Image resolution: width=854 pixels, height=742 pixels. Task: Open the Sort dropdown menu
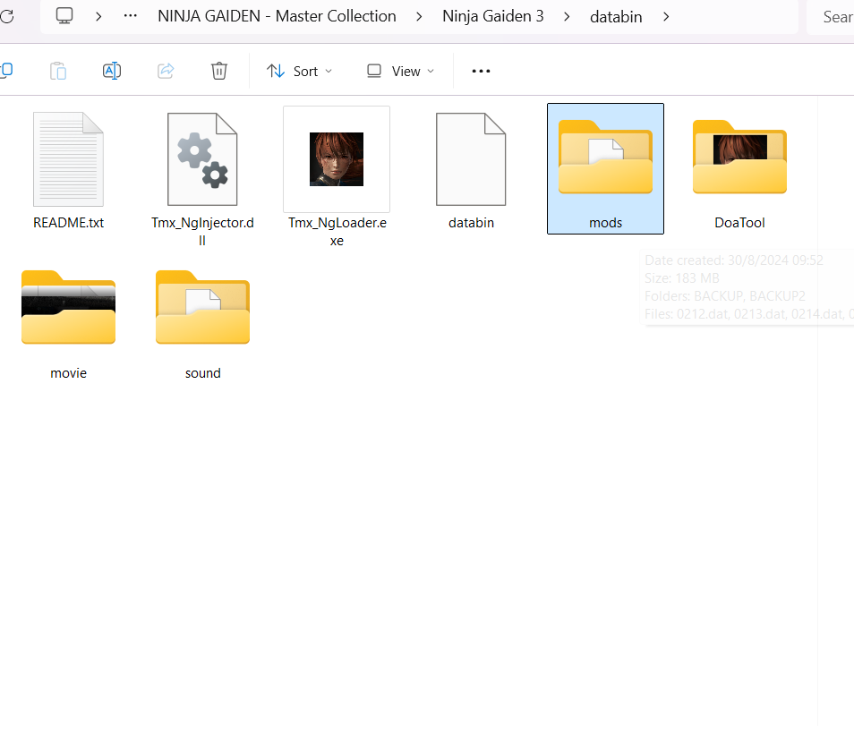pyautogui.click(x=299, y=71)
